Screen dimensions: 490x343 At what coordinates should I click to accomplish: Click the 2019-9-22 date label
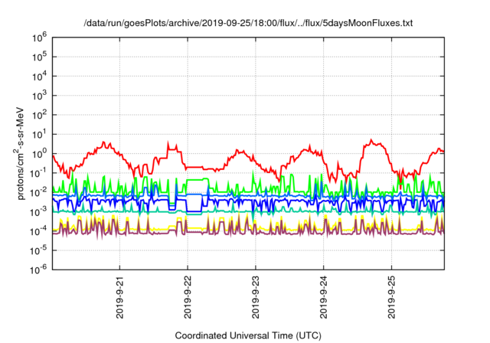[x=188, y=297]
